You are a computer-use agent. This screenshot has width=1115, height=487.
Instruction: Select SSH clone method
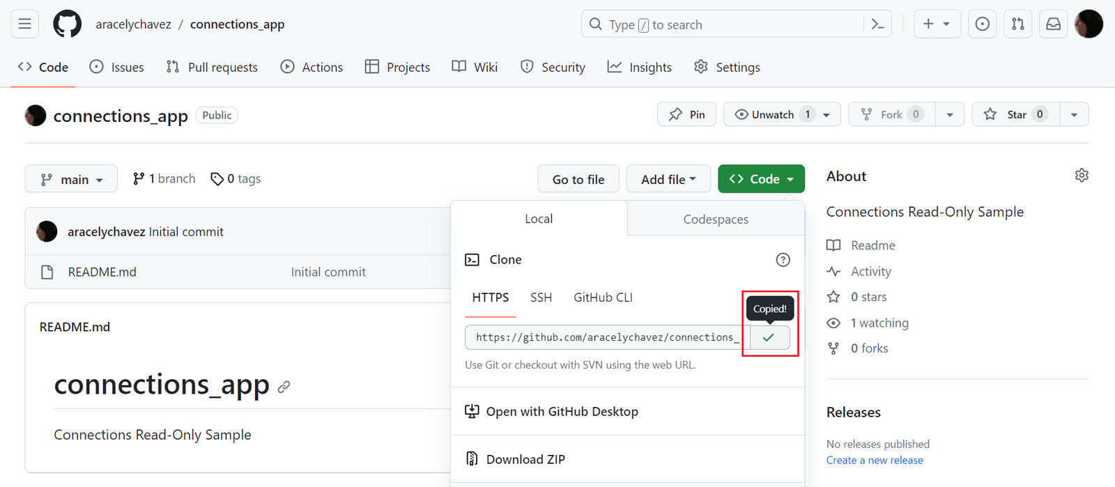coord(541,297)
